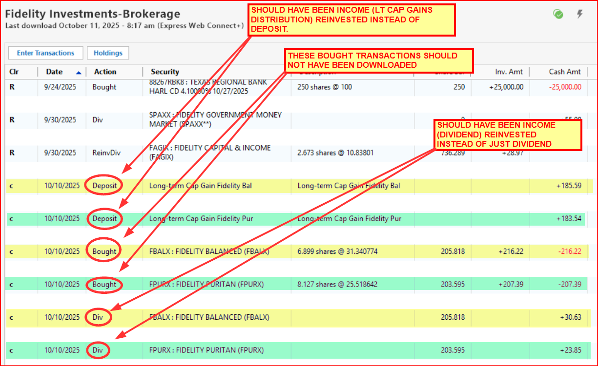Click the +216.22 investment amount
The image size is (598, 366).
coord(511,251)
